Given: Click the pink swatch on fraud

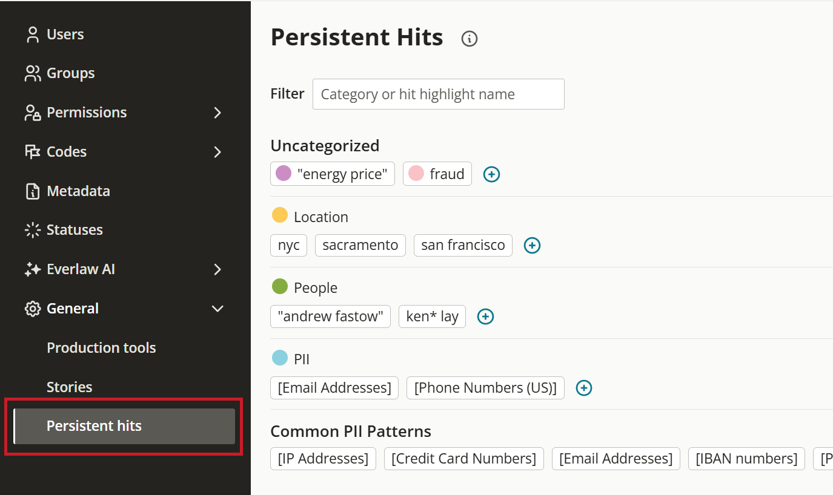Looking at the screenshot, I should point(416,174).
